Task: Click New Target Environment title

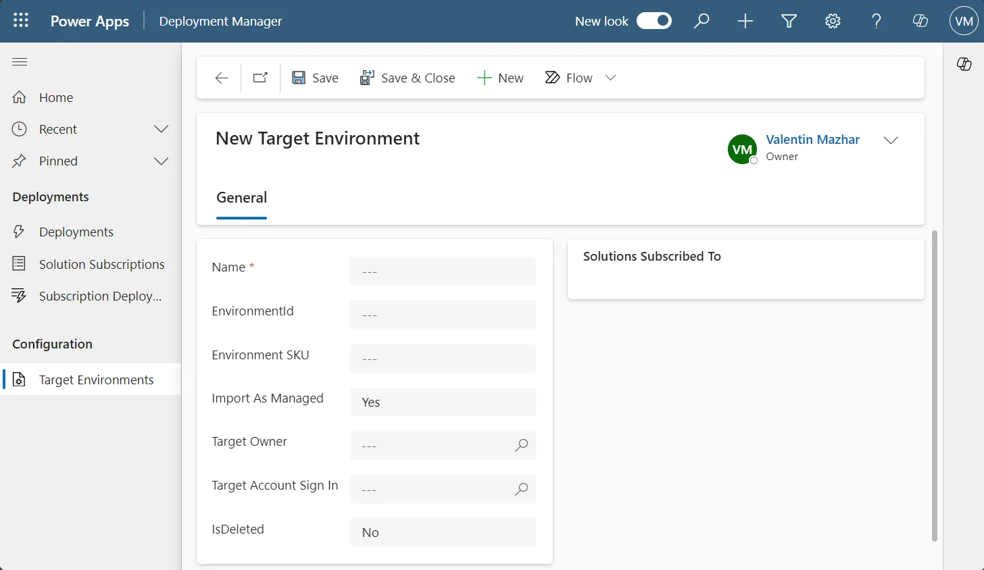Action: click(318, 138)
